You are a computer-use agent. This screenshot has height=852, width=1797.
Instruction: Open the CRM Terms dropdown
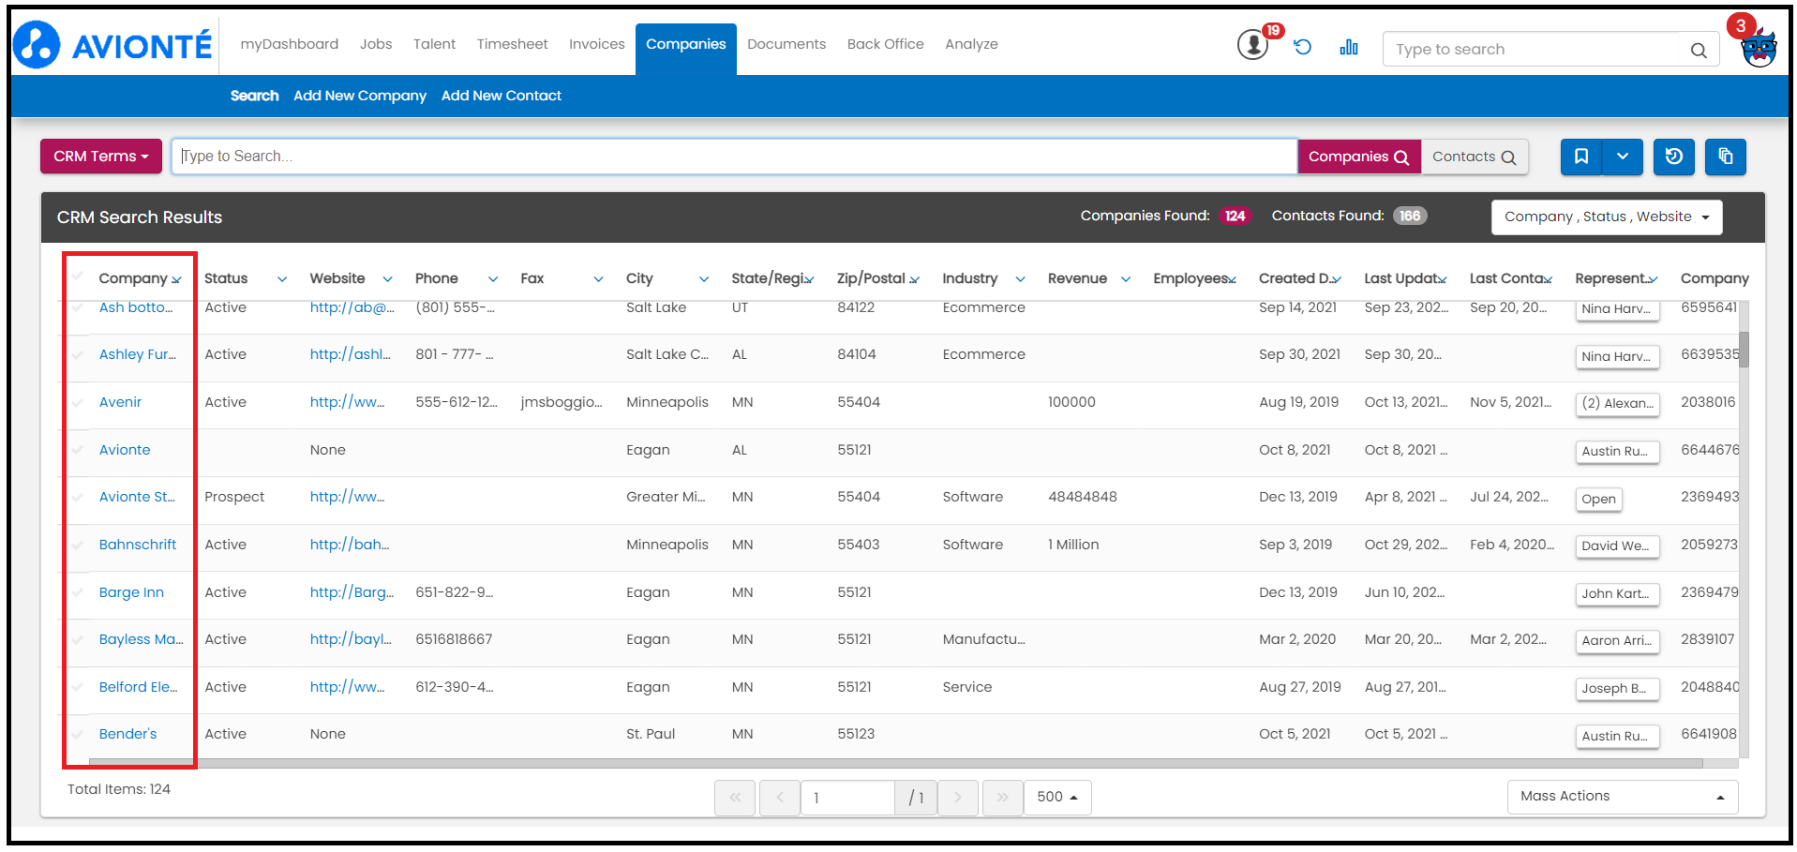(101, 157)
